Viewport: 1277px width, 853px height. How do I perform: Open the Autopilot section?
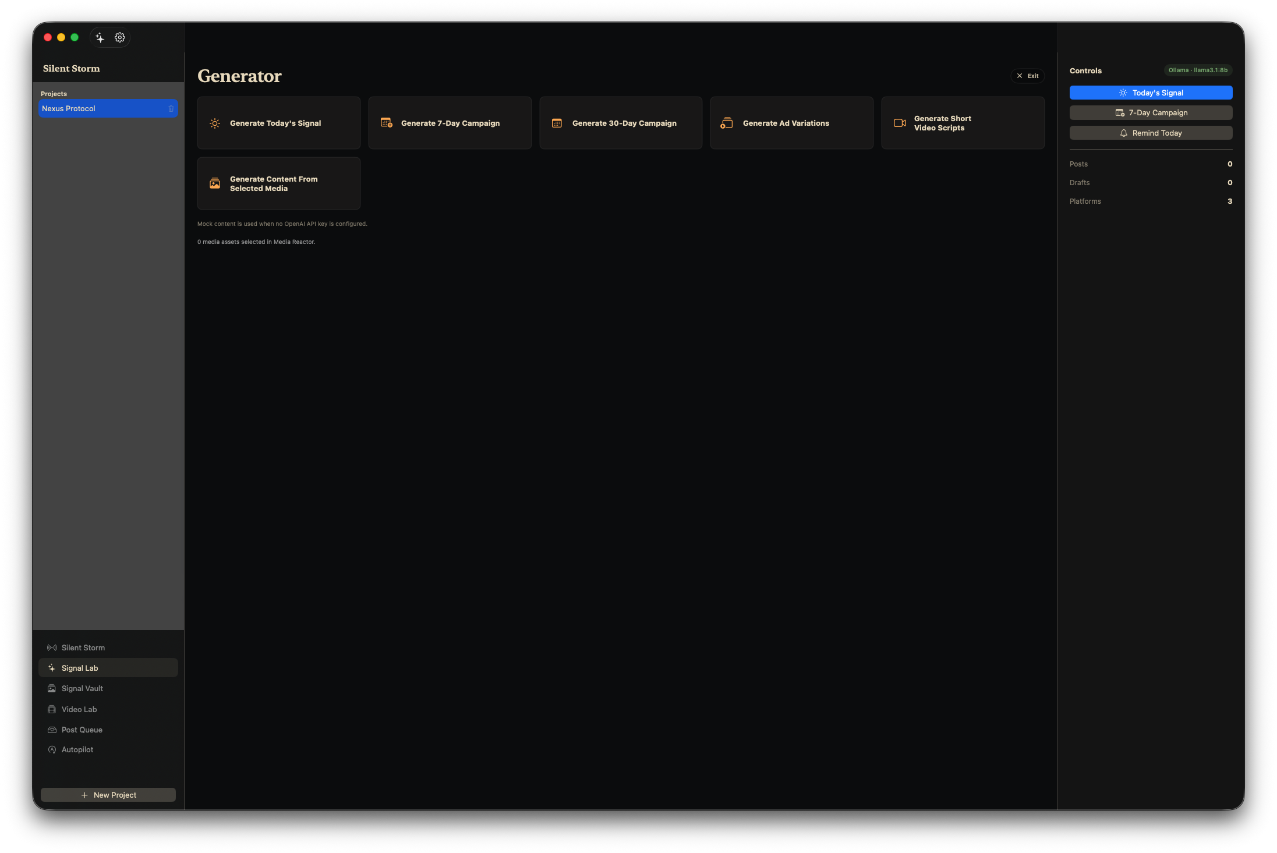[x=108, y=750]
